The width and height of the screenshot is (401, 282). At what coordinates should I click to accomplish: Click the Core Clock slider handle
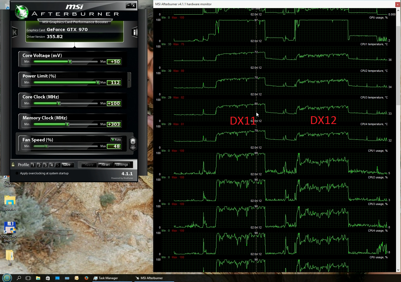pos(59,103)
